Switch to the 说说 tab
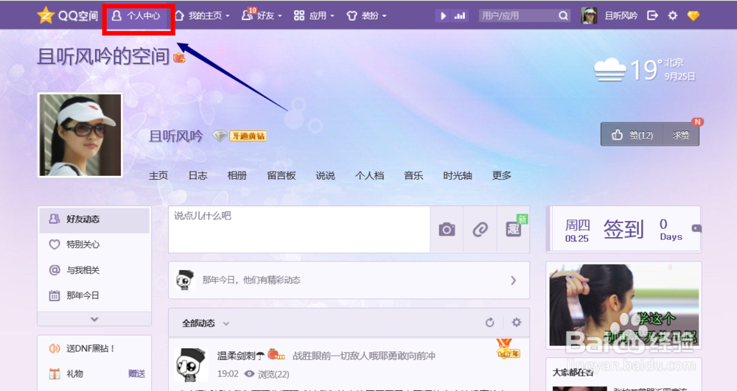The width and height of the screenshot is (737, 391). coord(325,175)
